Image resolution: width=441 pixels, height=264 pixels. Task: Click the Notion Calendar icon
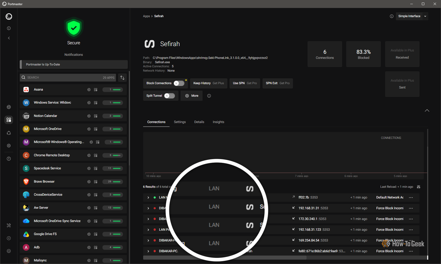pyautogui.click(x=26, y=116)
